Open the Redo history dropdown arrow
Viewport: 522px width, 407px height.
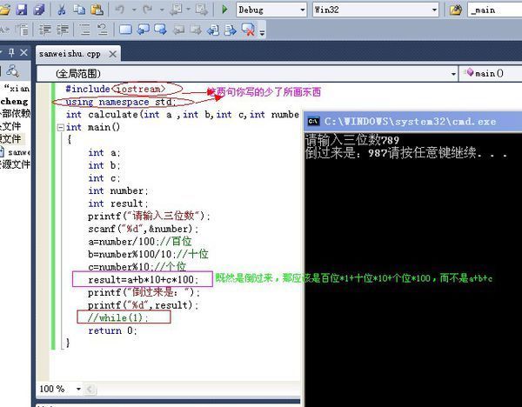pyautogui.click(x=162, y=10)
